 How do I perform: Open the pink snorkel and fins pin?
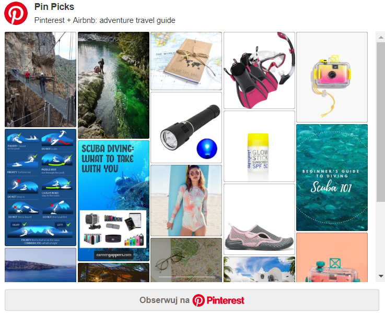pyautogui.click(x=259, y=70)
